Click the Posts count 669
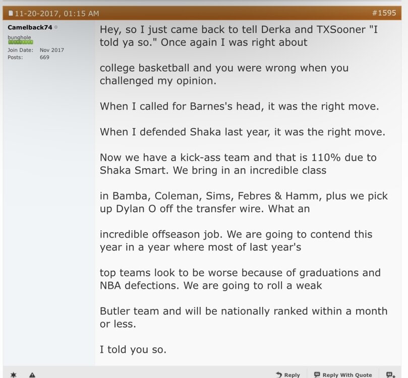 pyautogui.click(x=44, y=57)
